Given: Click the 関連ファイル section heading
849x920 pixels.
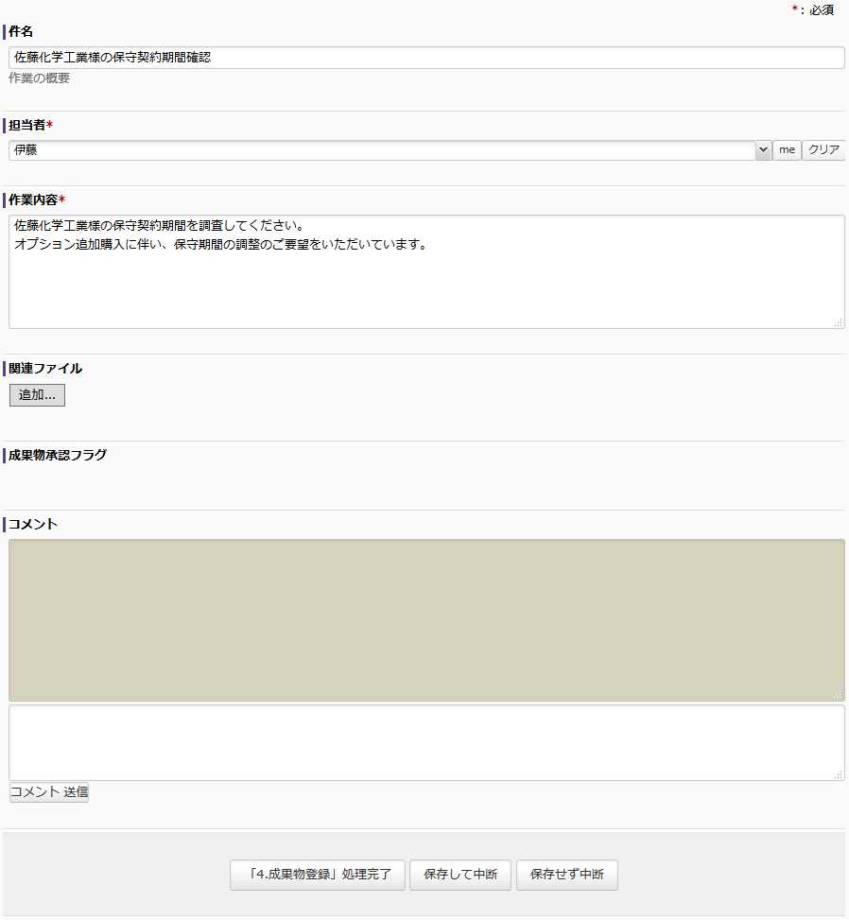Looking at the screenshot, I should (45, 369).
